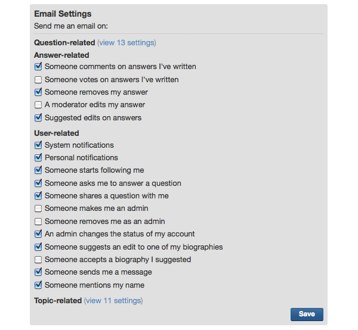
Task: Turn off 'Personal notifications' emails
Action: pos(39,158)
